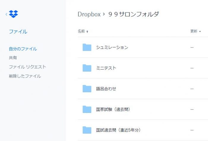Image resolution: width=208 pixels, height=141 pixels.
Task: Open the シュミレーション folder icon
Action: pos(87,47)
